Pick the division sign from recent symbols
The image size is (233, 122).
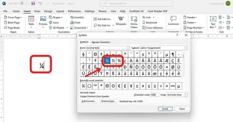[x=161, y=86]
